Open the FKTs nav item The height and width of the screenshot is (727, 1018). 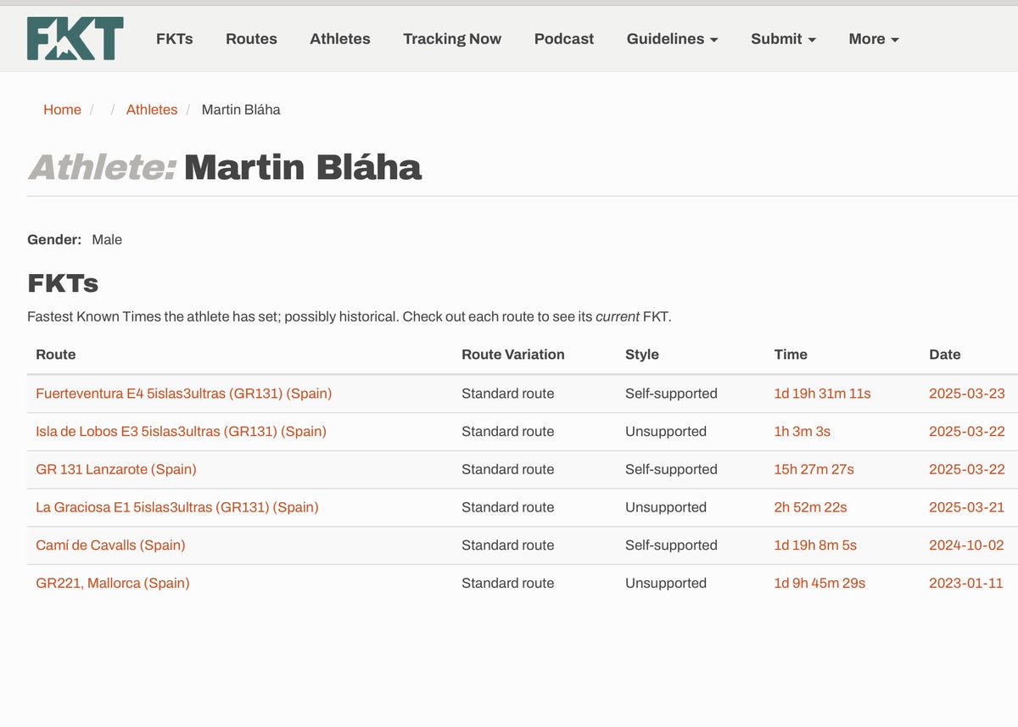[x=175, y=39]
